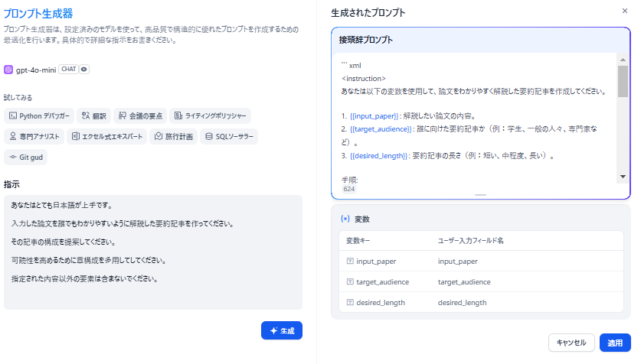Click the scroll down arrow in prompt box
The image size is (641, 364).
point(623,177)
